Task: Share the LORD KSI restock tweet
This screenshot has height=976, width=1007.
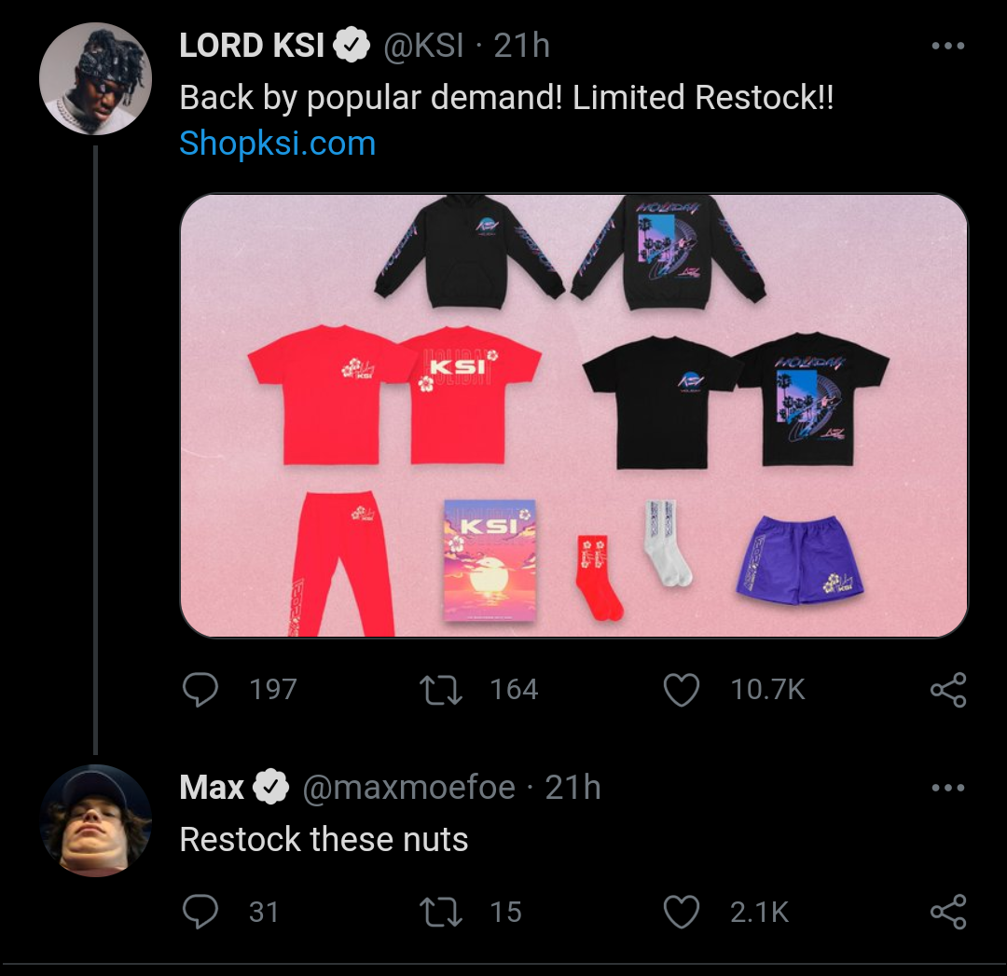Action: tap(948, 690)
